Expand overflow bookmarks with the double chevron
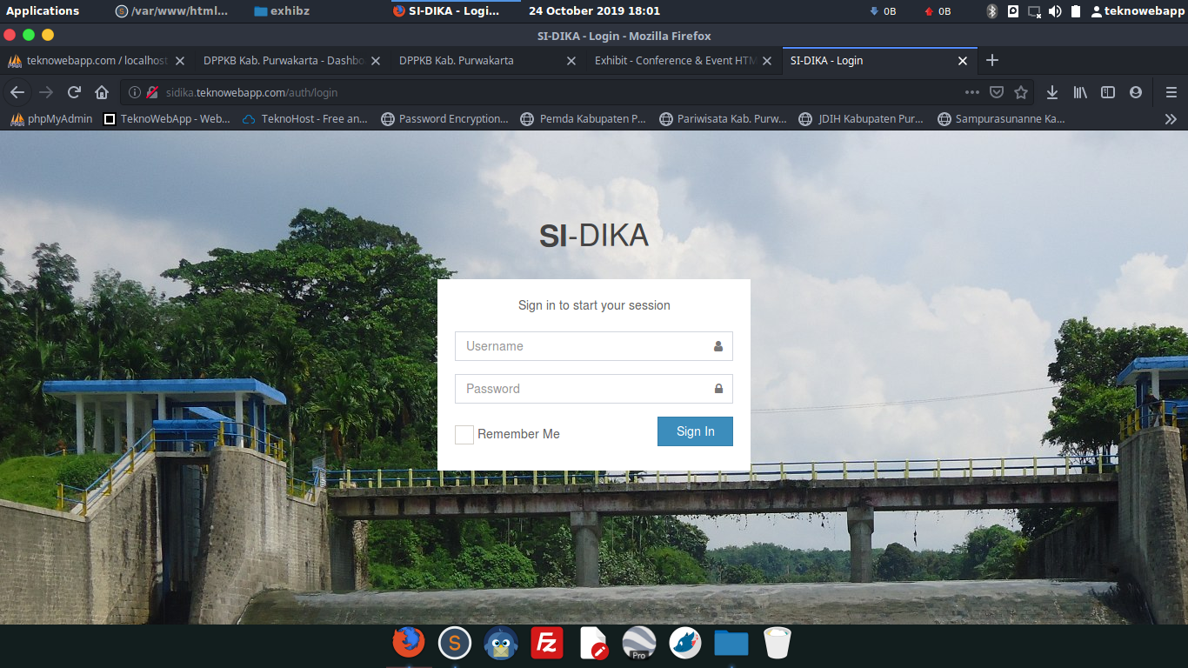 [1171, 118]
